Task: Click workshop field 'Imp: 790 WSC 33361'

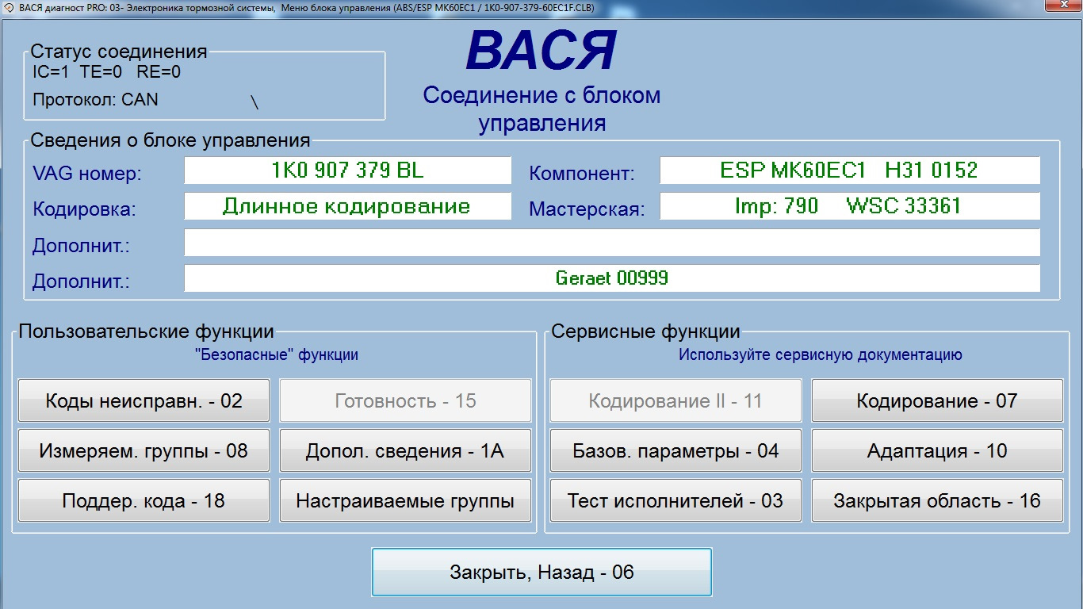Action: [x=849, y=206]
